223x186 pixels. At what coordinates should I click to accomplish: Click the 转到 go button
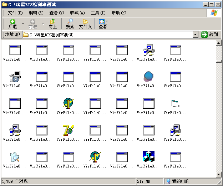(x=210, y=35)
